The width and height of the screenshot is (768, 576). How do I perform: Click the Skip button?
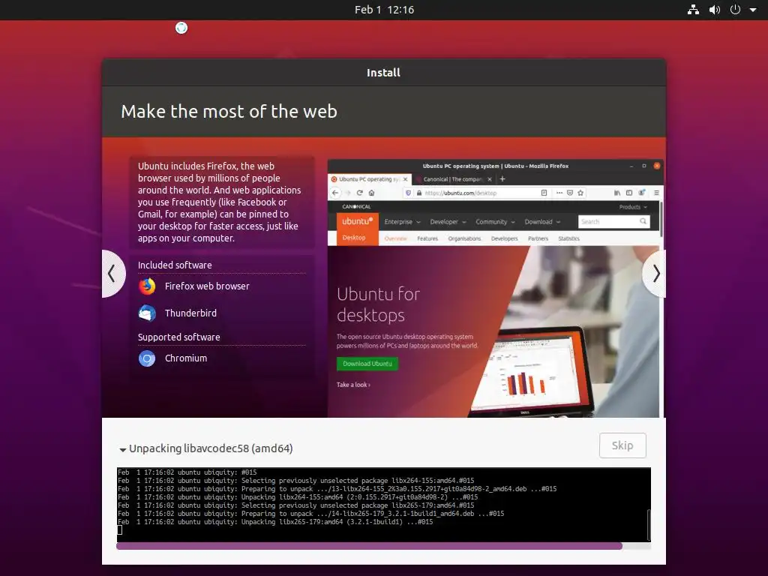tap(622, 445)
